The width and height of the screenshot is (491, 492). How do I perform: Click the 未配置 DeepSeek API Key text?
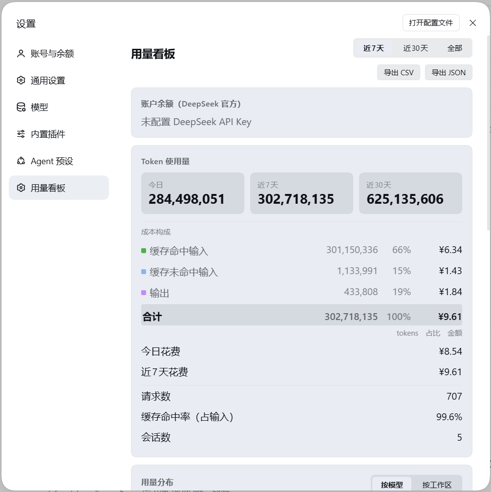click(196, 122)
